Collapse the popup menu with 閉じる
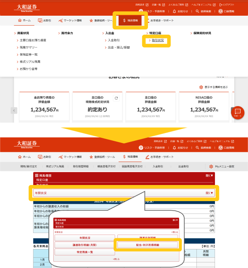 (x=116, y=259)
